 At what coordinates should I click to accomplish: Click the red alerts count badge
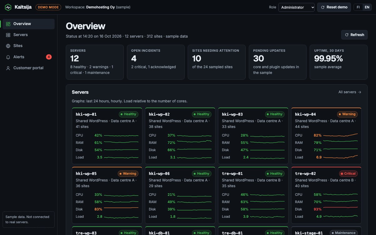point(49,57)
